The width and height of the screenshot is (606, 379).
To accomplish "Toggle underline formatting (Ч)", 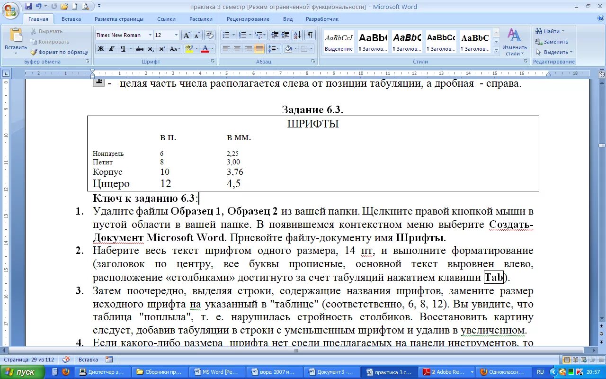I will (123, 49).
